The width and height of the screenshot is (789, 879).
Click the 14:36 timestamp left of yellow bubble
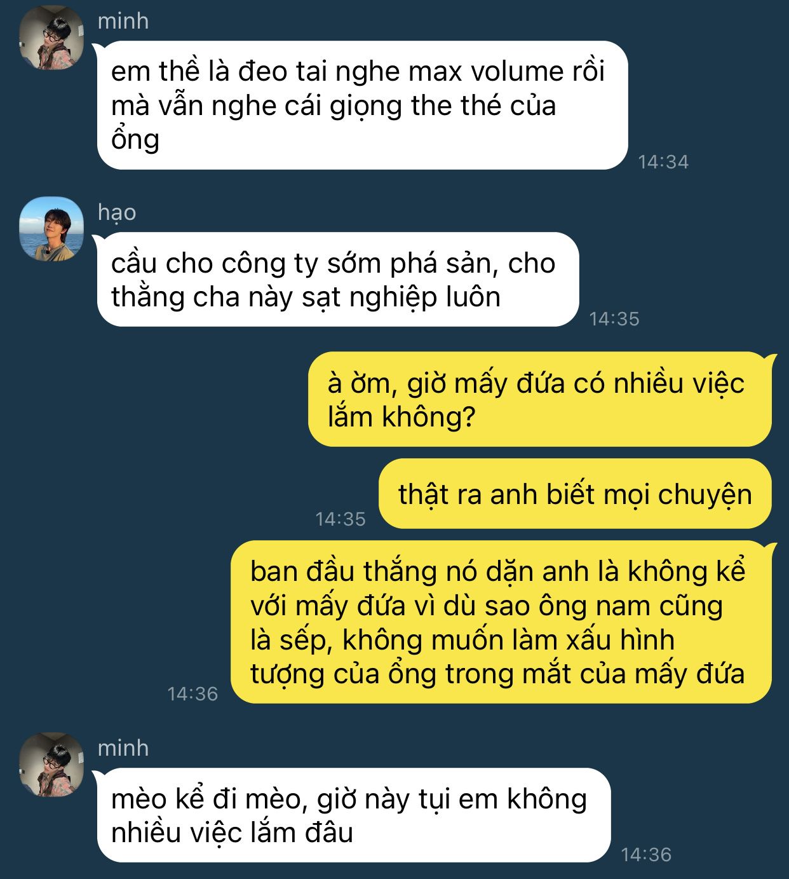(x=192, y=693)
